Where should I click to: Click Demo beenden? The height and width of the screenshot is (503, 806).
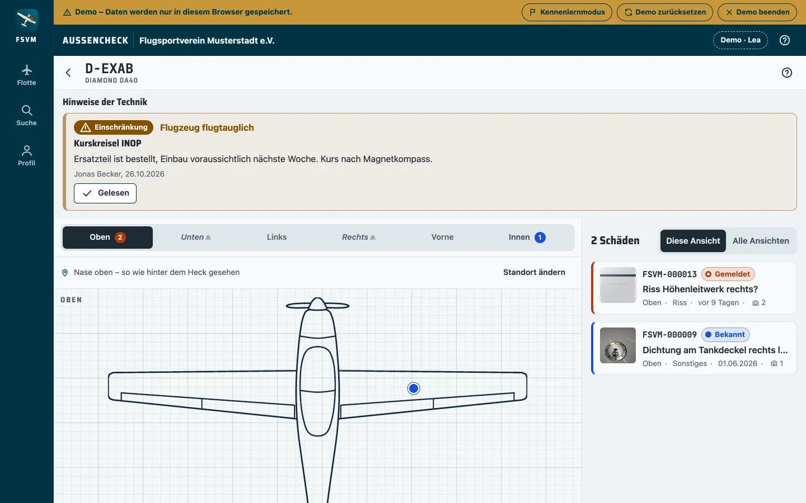[757, 12]
